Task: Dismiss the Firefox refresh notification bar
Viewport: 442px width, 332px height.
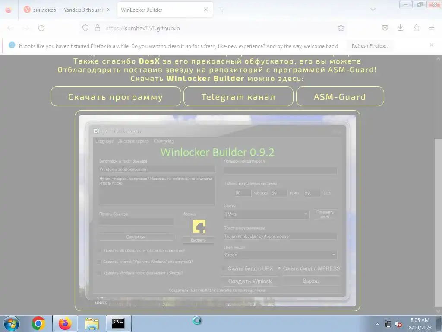Action: click(432, 45)
